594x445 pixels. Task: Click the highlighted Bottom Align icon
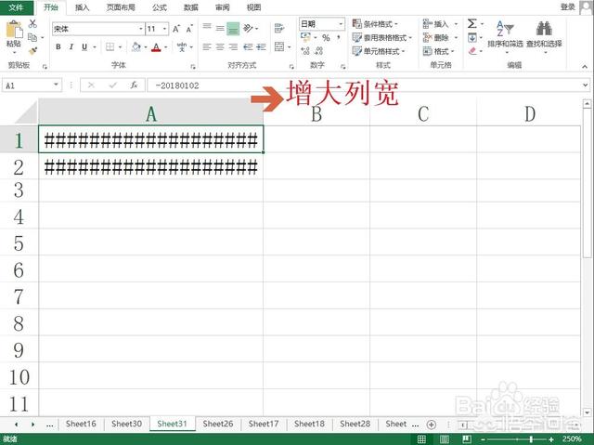click(x=233, y=29)
